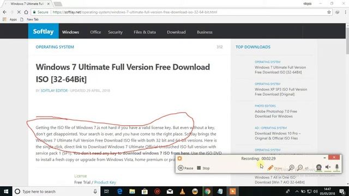Screen dimensions: 349x196
Task: Pause the screen recording
Action: click(x=185, y=168)
